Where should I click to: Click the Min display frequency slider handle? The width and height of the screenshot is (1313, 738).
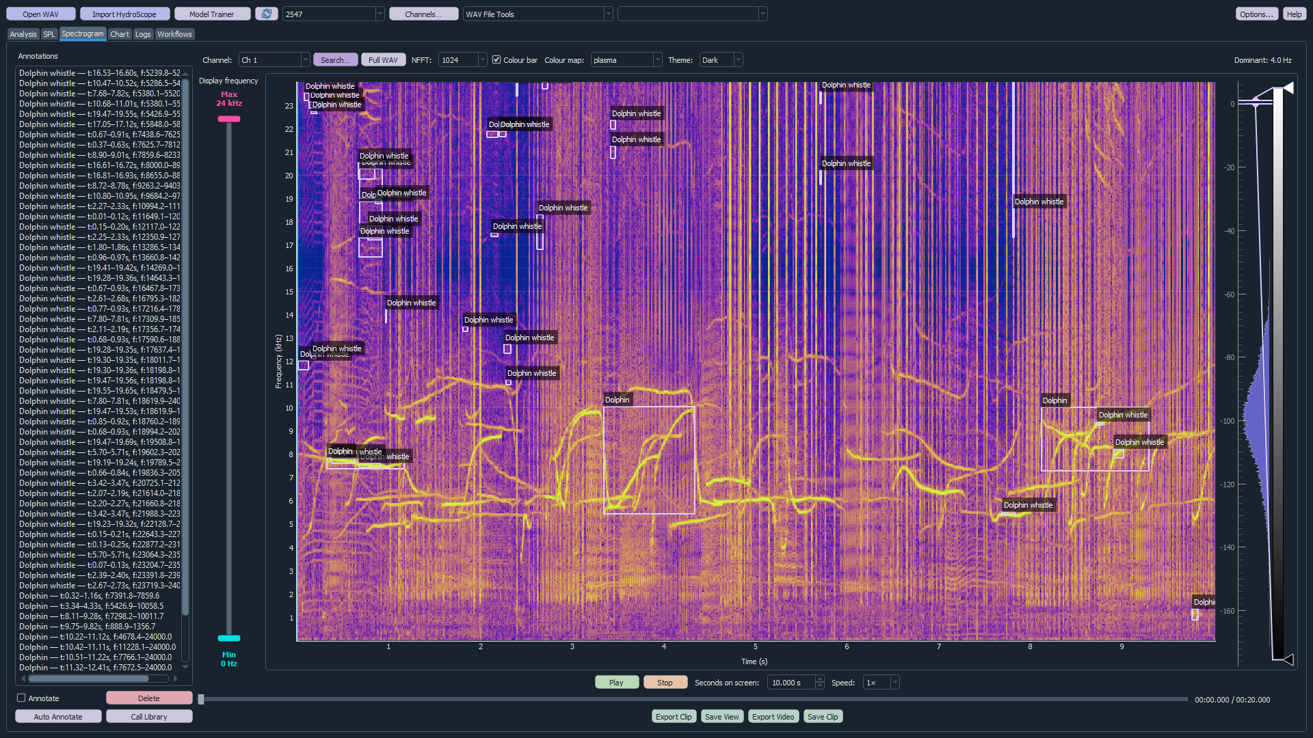tap(229, 638)
